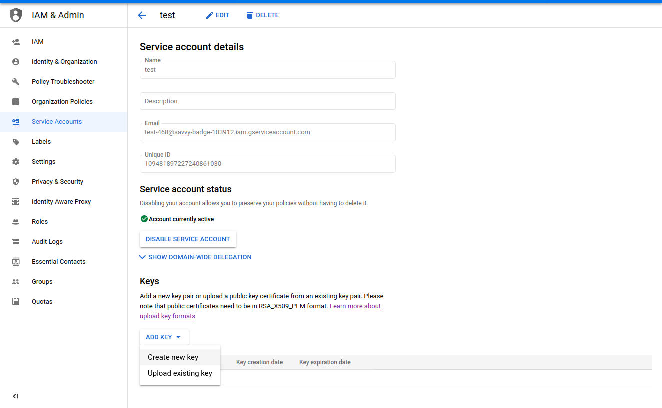Click the Groups people icon
The image size is (662, 408).
click(x=16, y=282)
